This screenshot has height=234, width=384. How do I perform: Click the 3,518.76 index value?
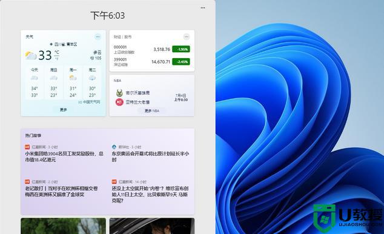tap(162, 49)
